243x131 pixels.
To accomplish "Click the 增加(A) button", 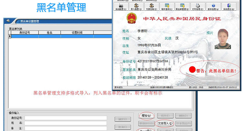I will tap(146, 116).
